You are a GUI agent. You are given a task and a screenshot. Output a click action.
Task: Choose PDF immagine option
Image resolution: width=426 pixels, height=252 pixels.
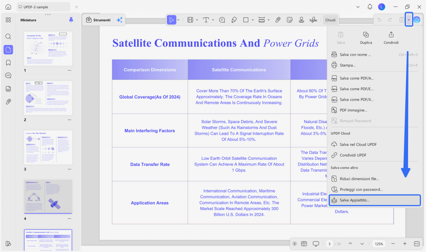(x=375, y=110)
